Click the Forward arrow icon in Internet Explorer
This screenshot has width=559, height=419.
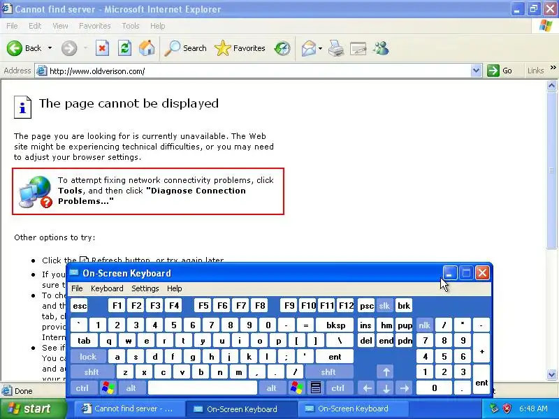[69, 48]
